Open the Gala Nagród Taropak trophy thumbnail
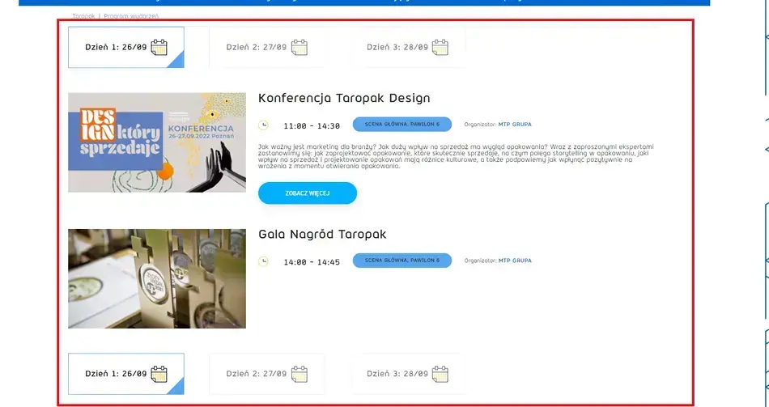769x407 pixels. pos(157,278)
